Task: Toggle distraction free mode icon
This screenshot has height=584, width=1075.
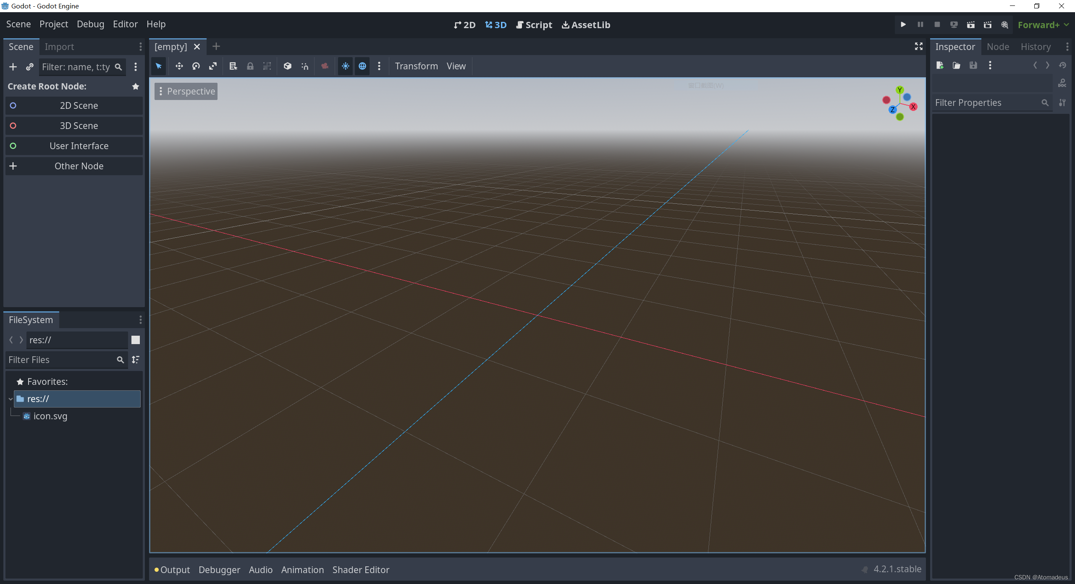Action: [918, 47]
